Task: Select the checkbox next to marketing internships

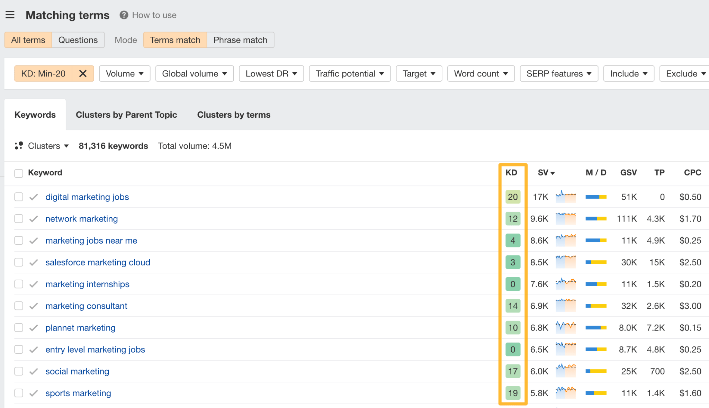Action: coord(19,284)
